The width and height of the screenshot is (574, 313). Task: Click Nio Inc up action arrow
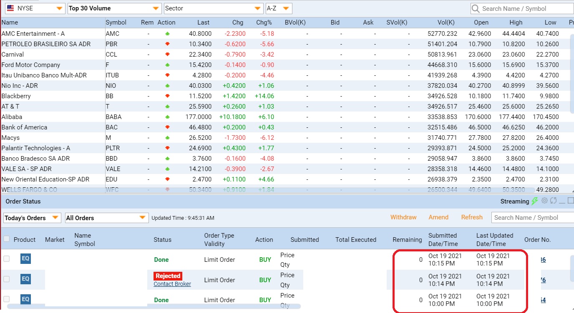click(x=168, y=86)
